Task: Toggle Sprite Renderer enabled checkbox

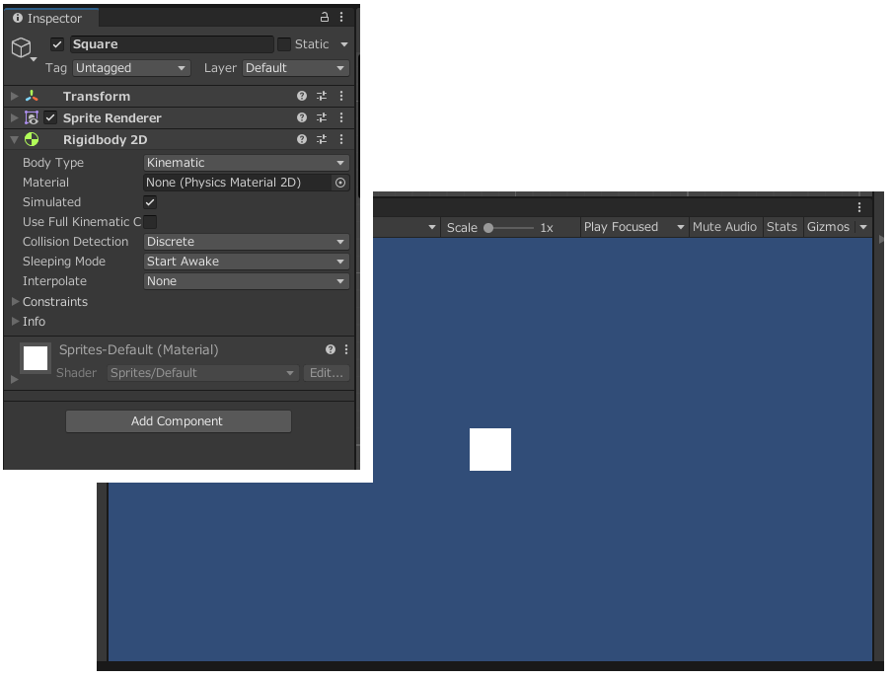Action: pos(50,117)
